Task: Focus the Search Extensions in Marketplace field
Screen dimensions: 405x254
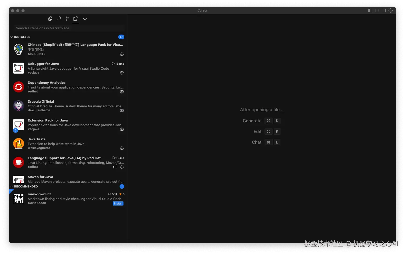Action: [x=69, y=28]
